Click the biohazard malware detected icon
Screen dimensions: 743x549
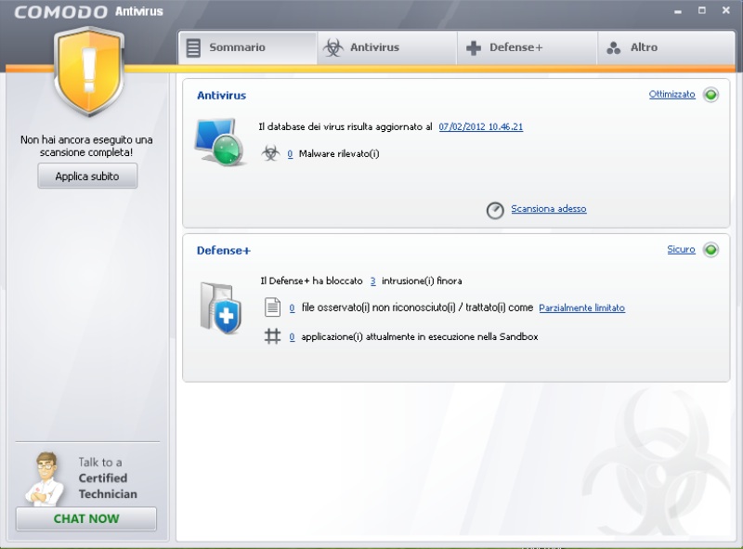(x=270, y=153)
